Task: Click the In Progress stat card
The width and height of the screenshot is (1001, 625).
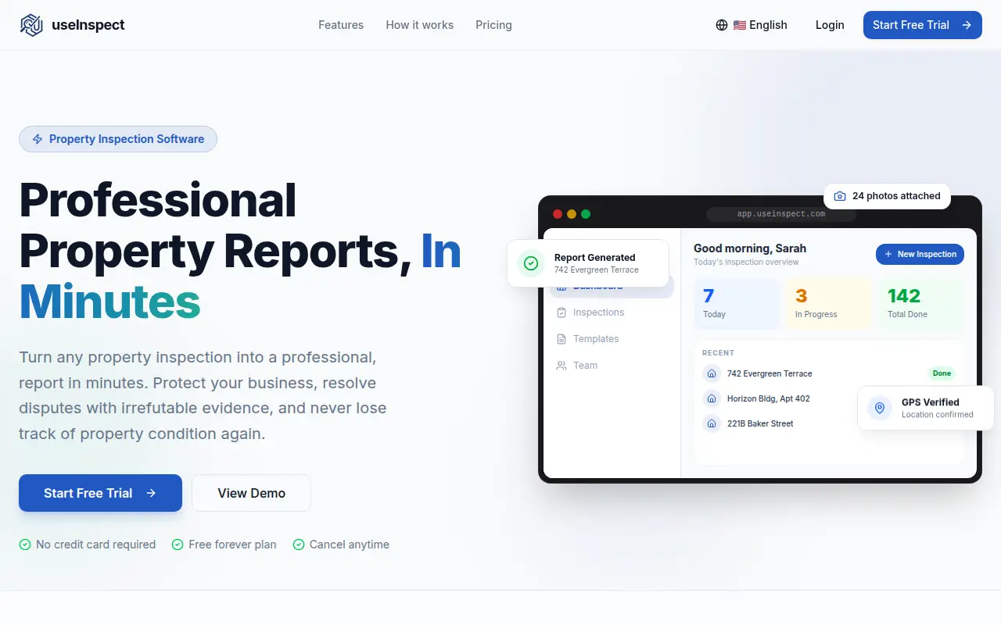Action: (x=829, y=303)
